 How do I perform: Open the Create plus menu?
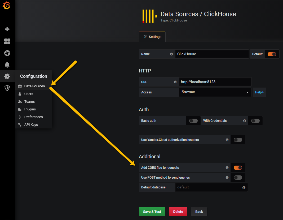tap(7, 29)
